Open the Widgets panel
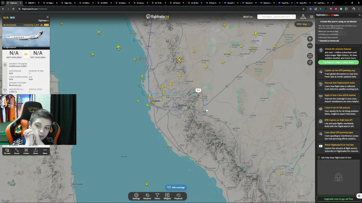Screen dimensions: 362x203 [167, 196]
